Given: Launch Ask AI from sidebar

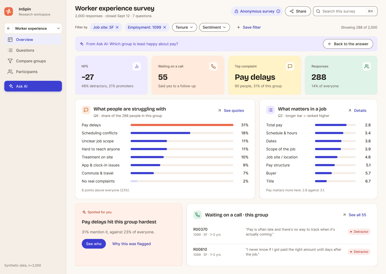Looking at the screenshot, I should tap(33, 86).
